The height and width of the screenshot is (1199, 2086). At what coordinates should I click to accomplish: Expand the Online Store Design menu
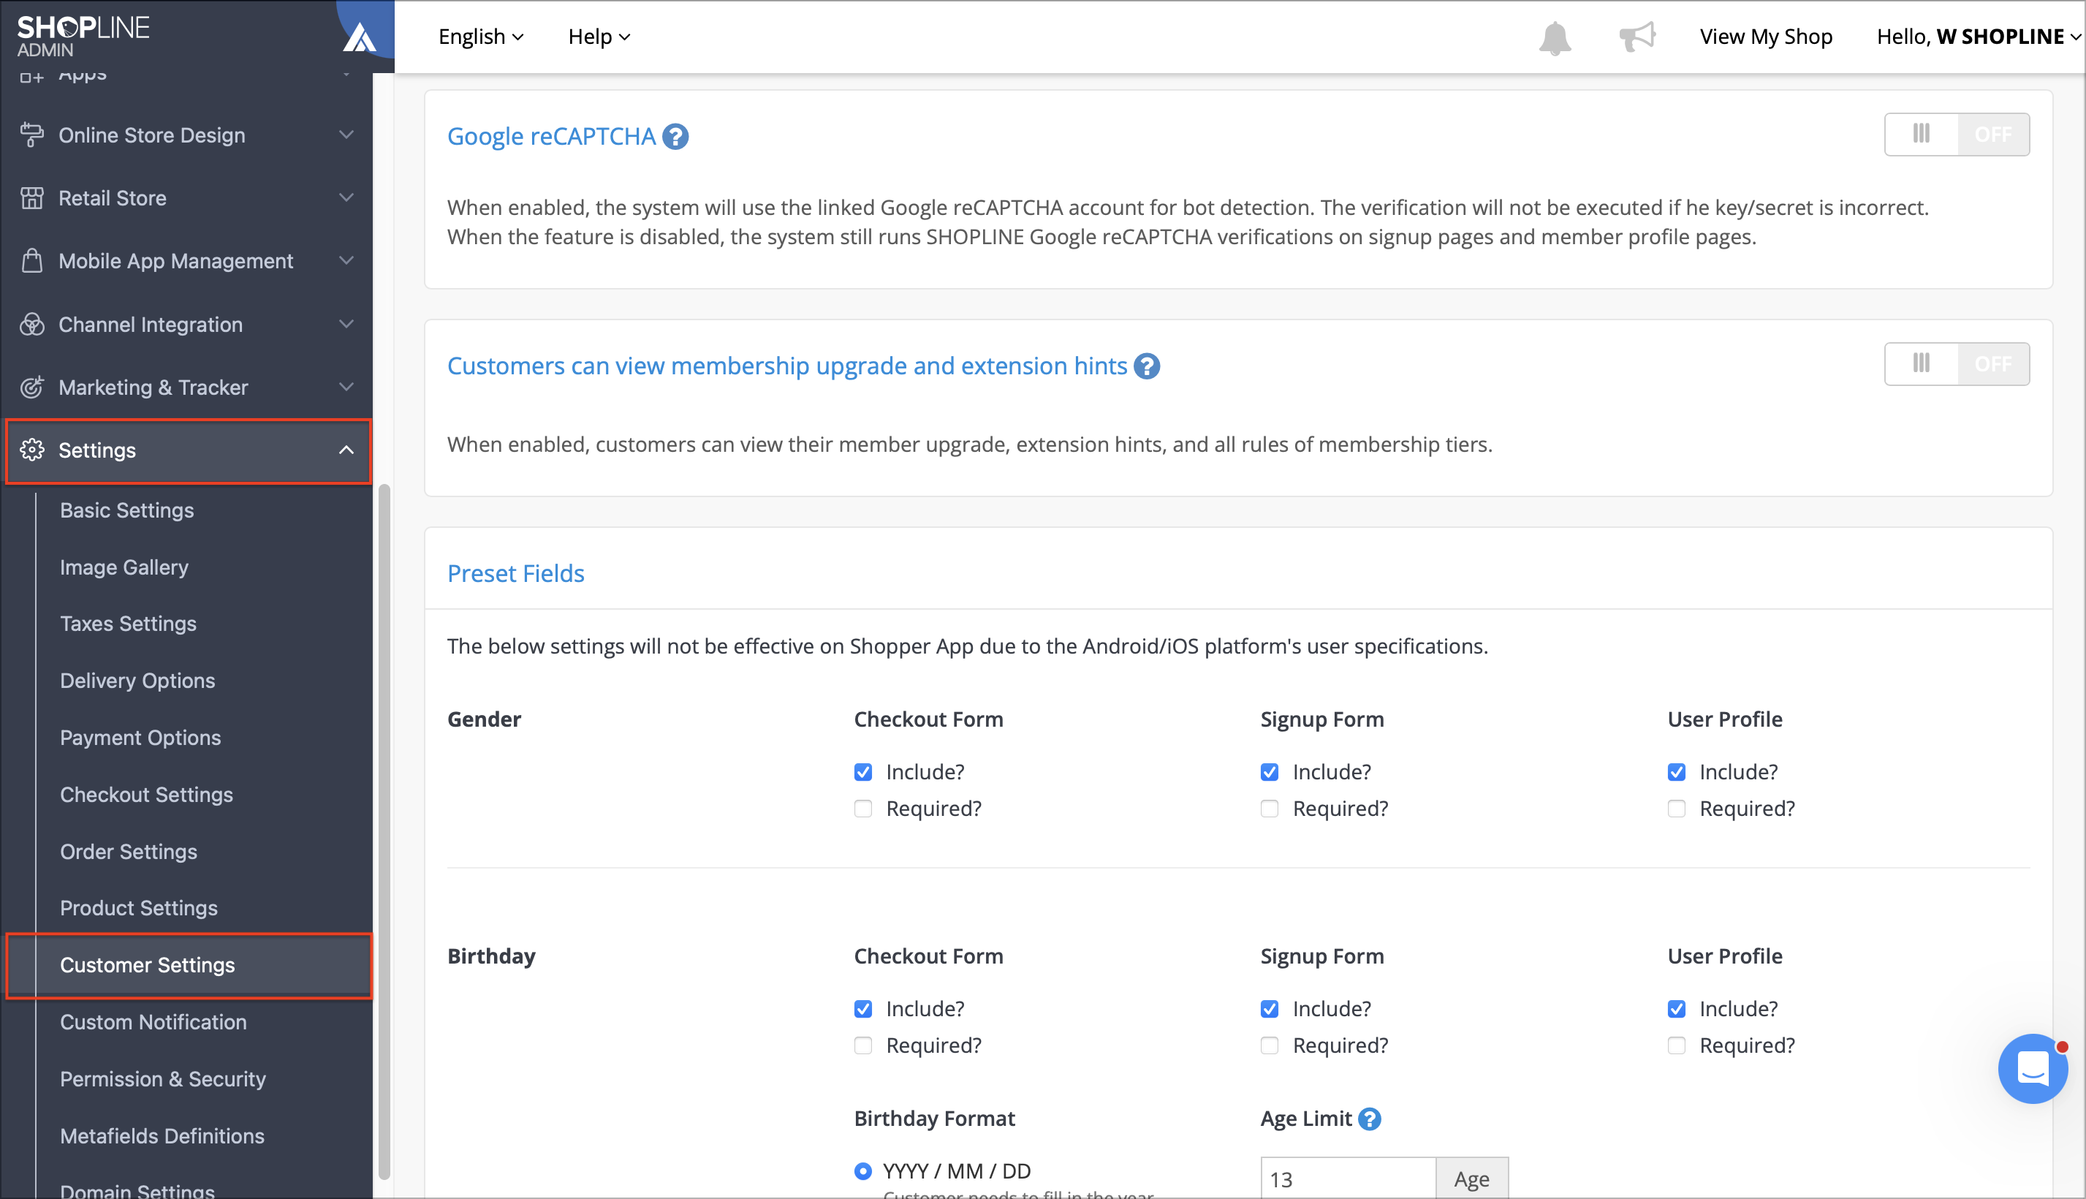pos(189,135)
